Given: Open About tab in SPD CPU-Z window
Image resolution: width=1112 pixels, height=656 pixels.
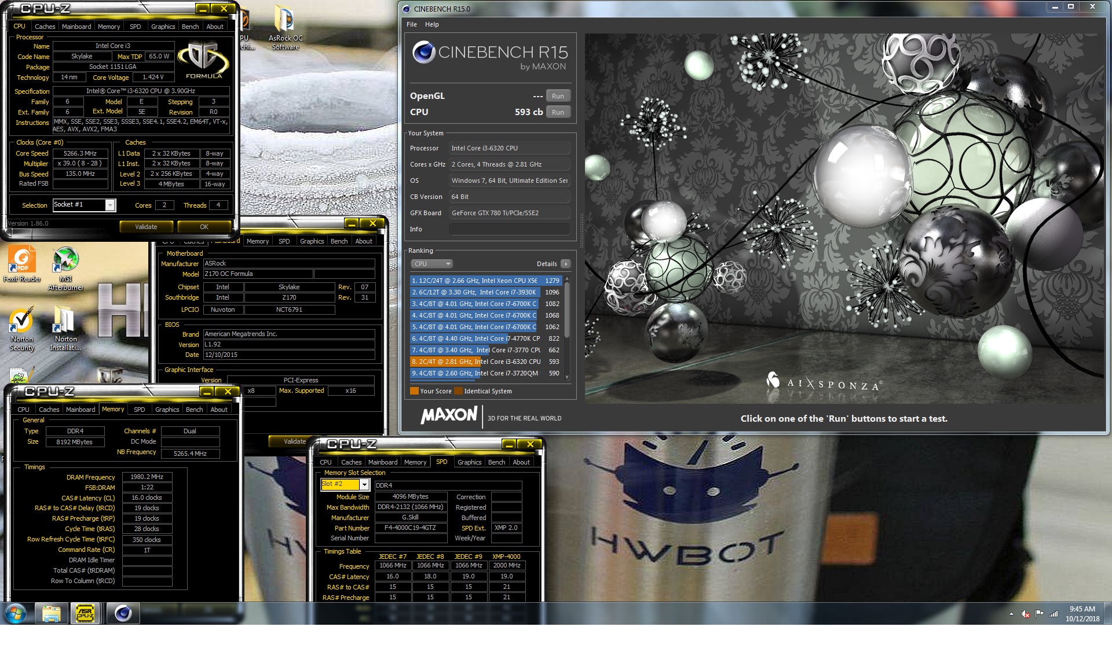Looking at the screenshot, I should pyautogui.click(x=521, y=462).
